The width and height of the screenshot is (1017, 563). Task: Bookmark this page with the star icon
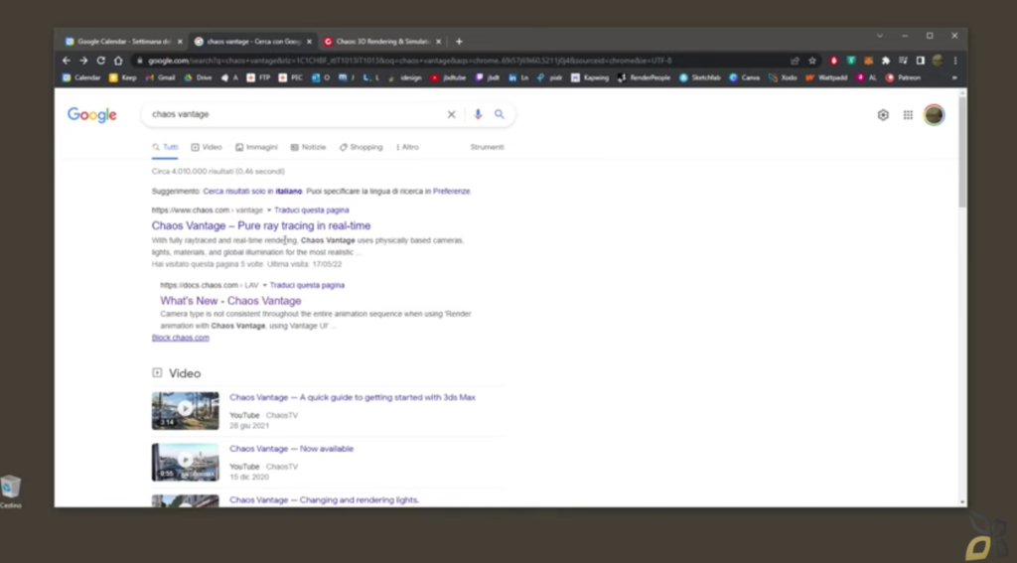coord(812,61)
